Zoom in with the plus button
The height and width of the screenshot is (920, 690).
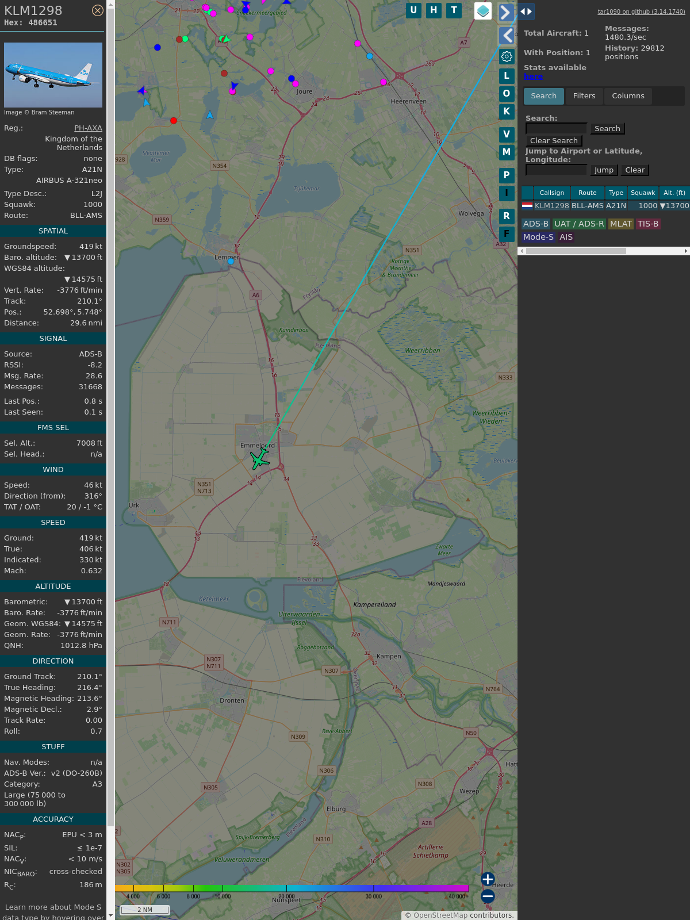click(x=488, y=879)
